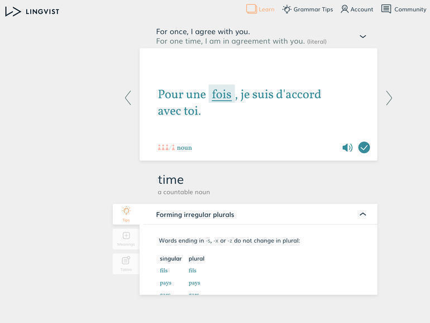The width and height of the screenshot is (430, 323).
Task: Click the Forming irregular plurals heading
Action: (x=195, y=215)
